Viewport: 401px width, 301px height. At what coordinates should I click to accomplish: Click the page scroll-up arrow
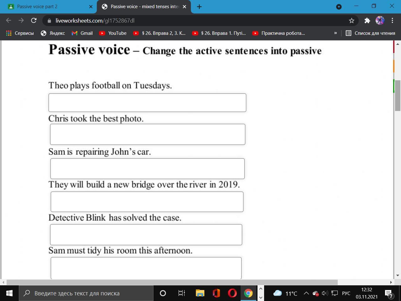(x=398, y=44)
